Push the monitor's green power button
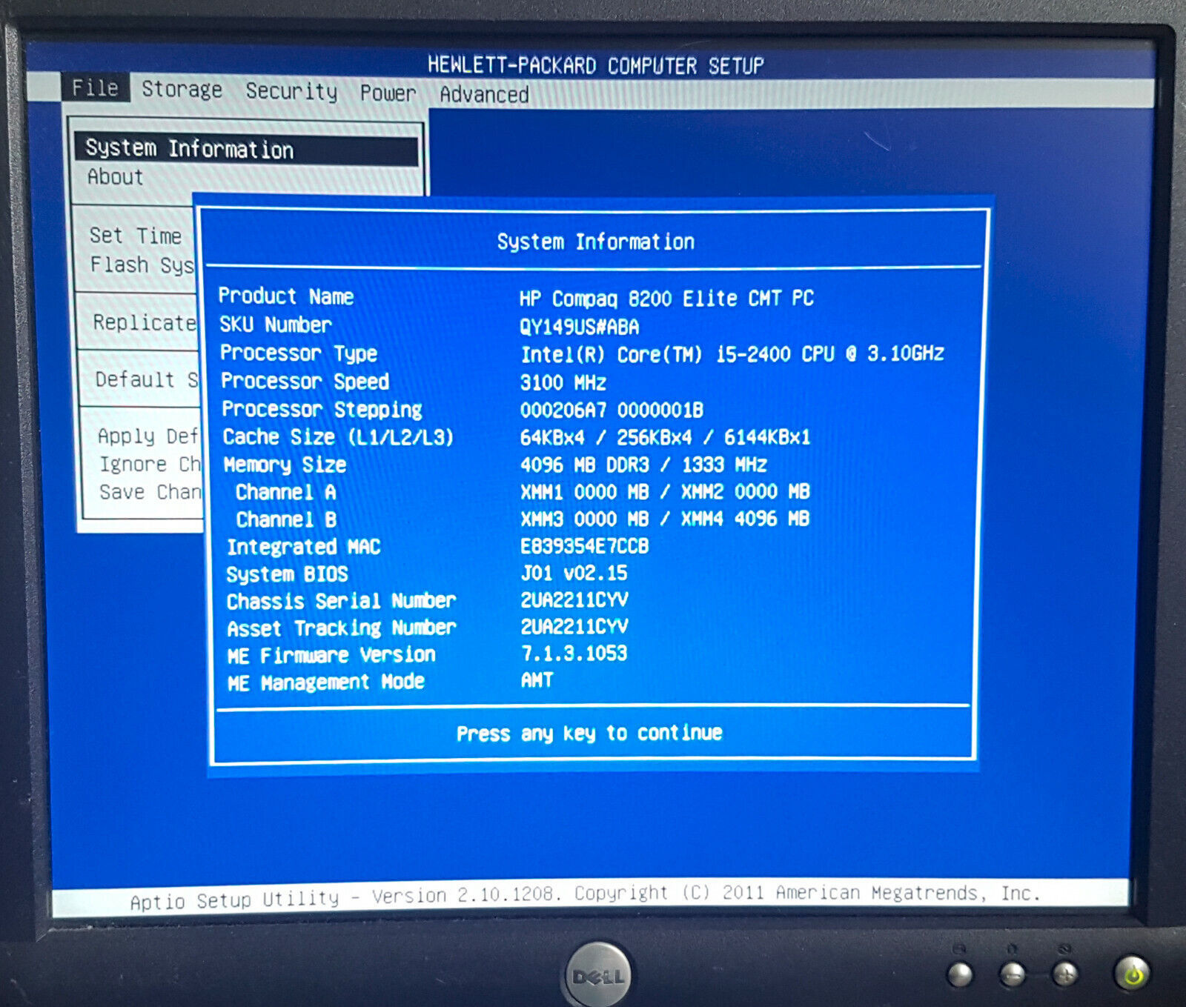This screenshot has height=1007, width=1186. tap(1132, 974)
